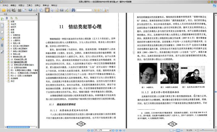This screenshot has height=132, width=217.
Task: Click the Save As icon in toolbar
Action: click(x=14, y=10)
